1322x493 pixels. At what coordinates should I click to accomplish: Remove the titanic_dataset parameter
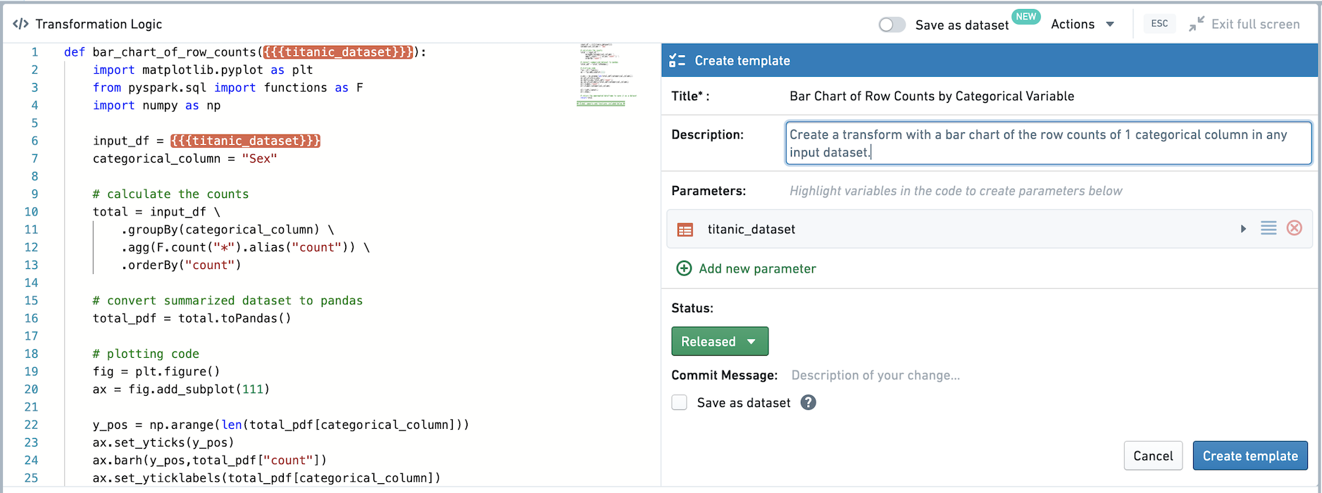click(1294, 228)
